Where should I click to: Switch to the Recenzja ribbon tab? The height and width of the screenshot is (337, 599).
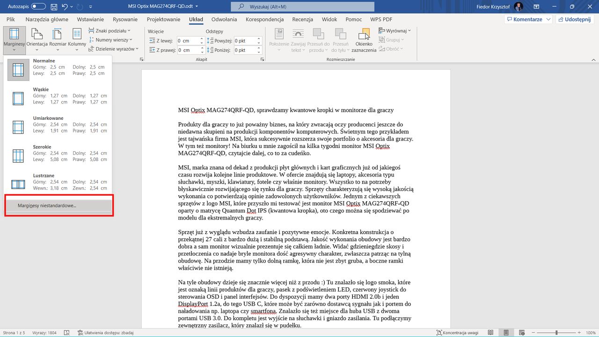(302, 19)
